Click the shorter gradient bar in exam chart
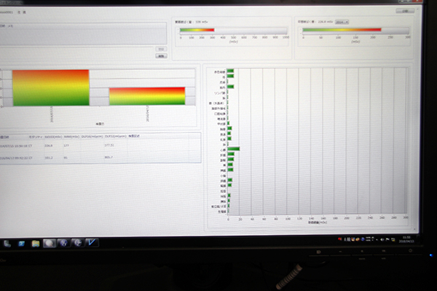Image resolution: width=437 pixels, height=291 pixels. pyautogui.click(x=147, y=96)
